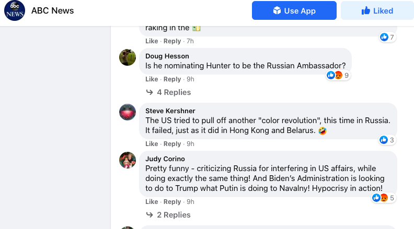The image size is (414, 229).
Task: Open Doug Hesson's profile picture
Action: pos(128,57)
